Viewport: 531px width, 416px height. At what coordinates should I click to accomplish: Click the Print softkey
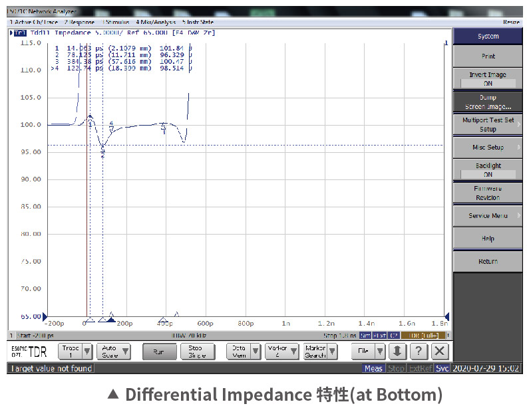pos(488,56)
